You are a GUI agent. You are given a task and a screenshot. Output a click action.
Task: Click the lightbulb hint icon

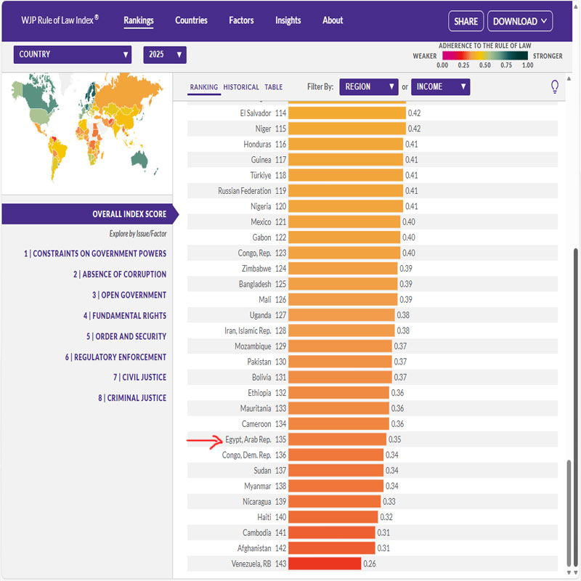[x=555, y=87]
